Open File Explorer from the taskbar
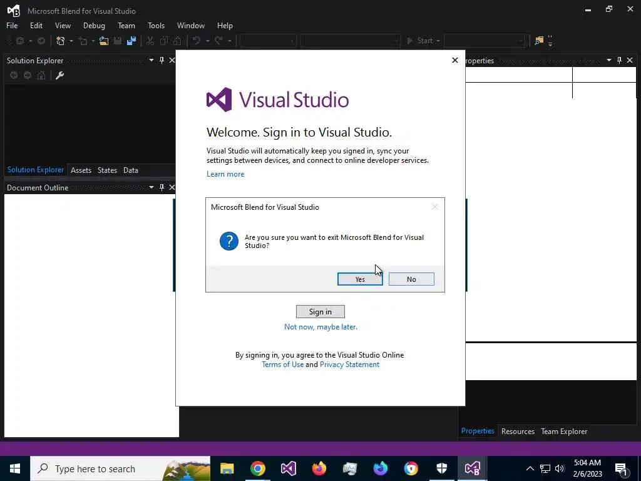 point(227,468)
